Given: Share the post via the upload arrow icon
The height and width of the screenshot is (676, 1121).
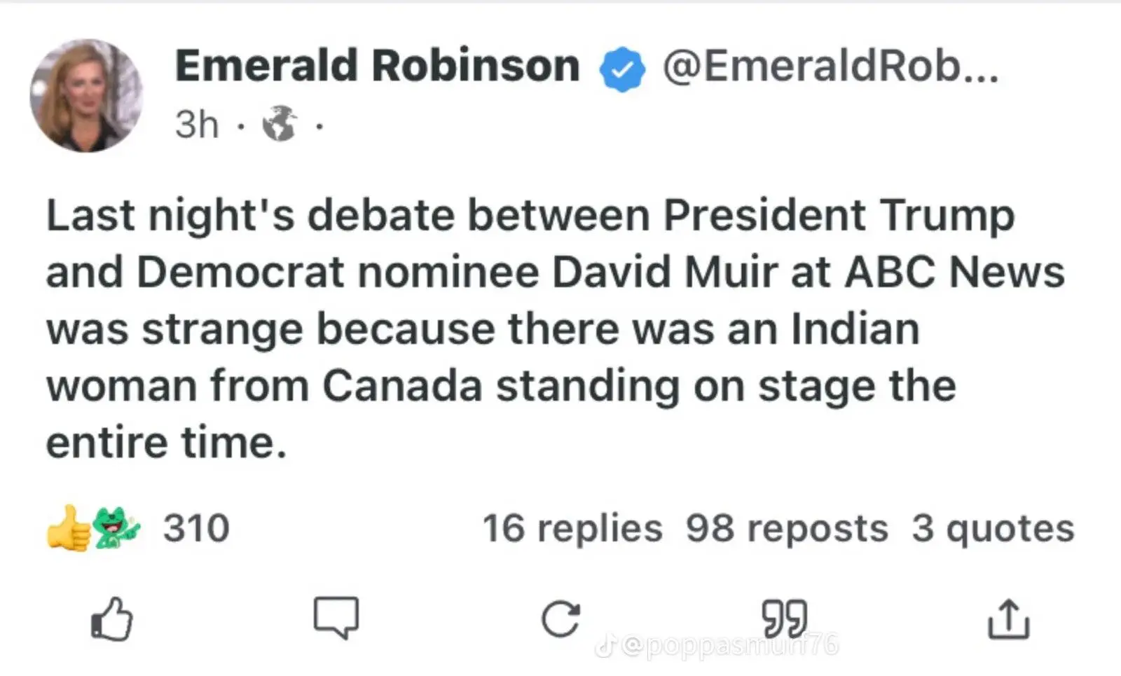Looking at the screenshot, I should 1008,619.
